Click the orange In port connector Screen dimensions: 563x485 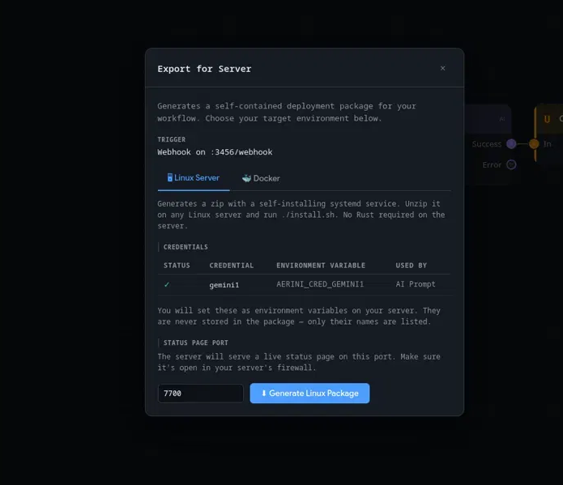tap(534, 144)
